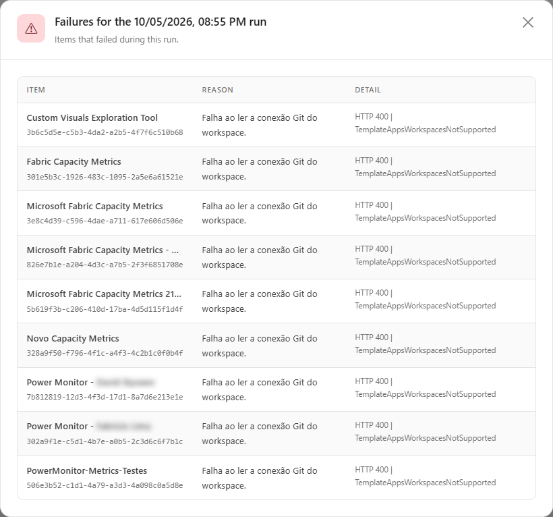
Task: Close the failures dialog with the X
Action: tap(527, 22)
